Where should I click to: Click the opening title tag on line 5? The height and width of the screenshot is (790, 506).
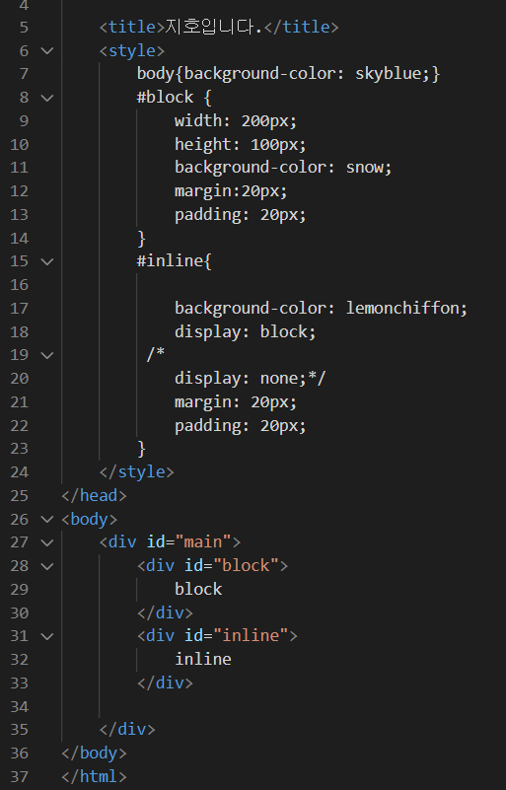(132, 27)
